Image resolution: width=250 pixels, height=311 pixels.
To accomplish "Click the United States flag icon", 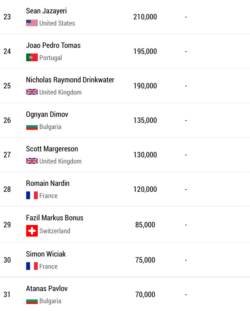I will click(x=32, y=23).
